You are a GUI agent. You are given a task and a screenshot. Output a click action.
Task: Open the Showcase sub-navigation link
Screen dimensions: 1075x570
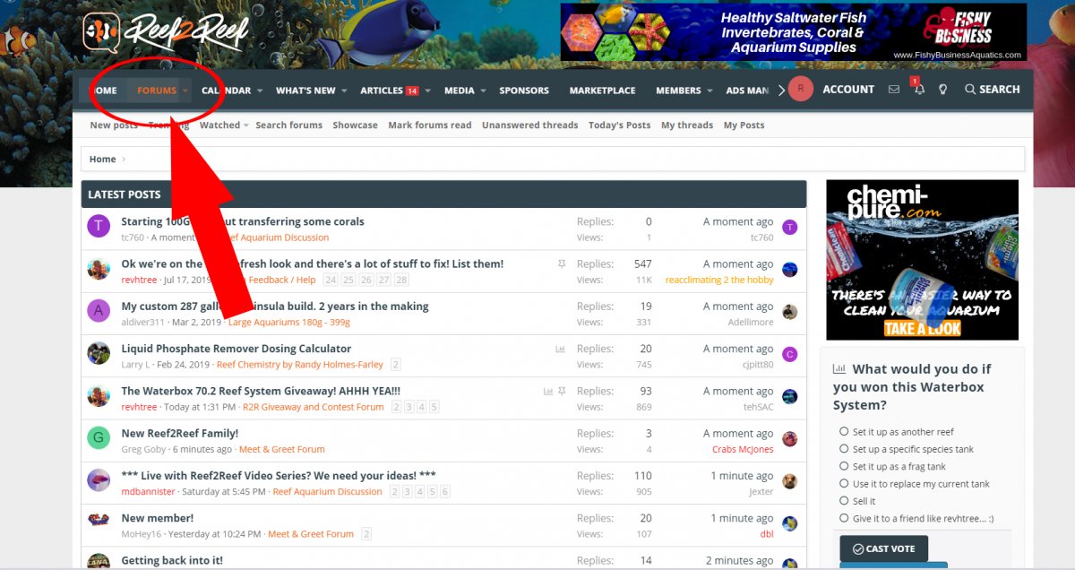pyautogui.click(x=355, y=125)
